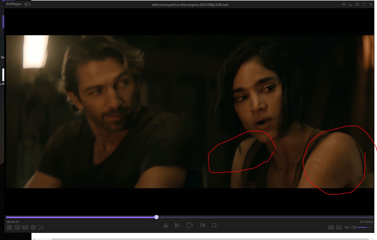Screen dimensions: 377x240
Task: Open the audio equalizer waveform icon
Action: 347,227
